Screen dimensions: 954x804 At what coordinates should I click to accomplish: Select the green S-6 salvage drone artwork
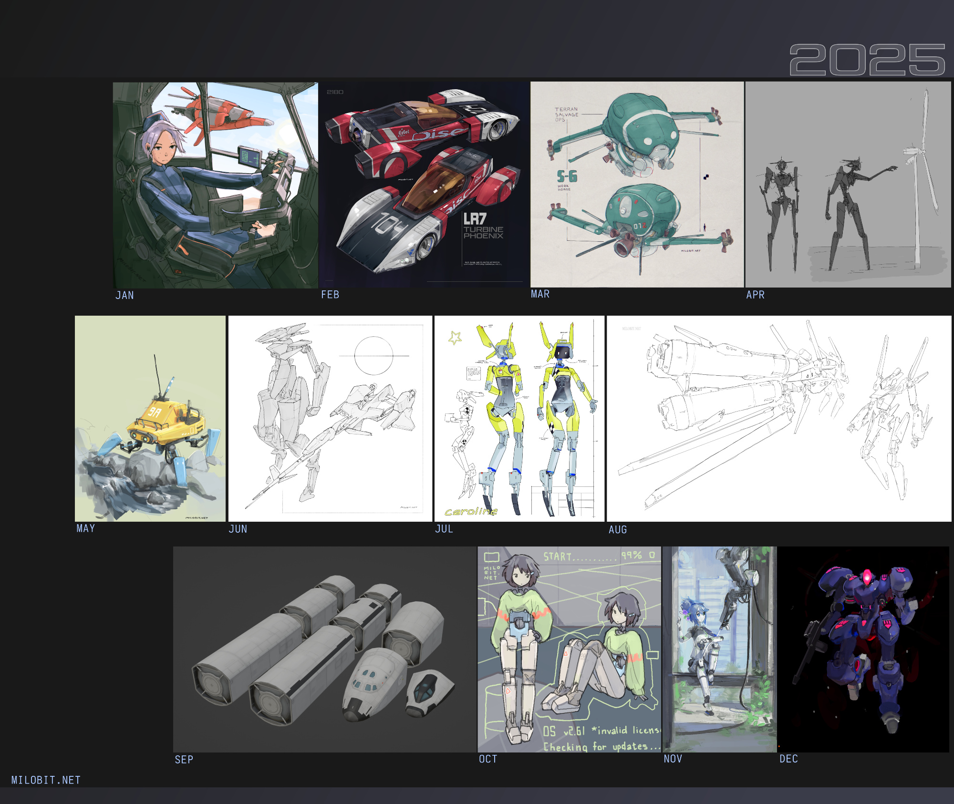tap(637, 184)
